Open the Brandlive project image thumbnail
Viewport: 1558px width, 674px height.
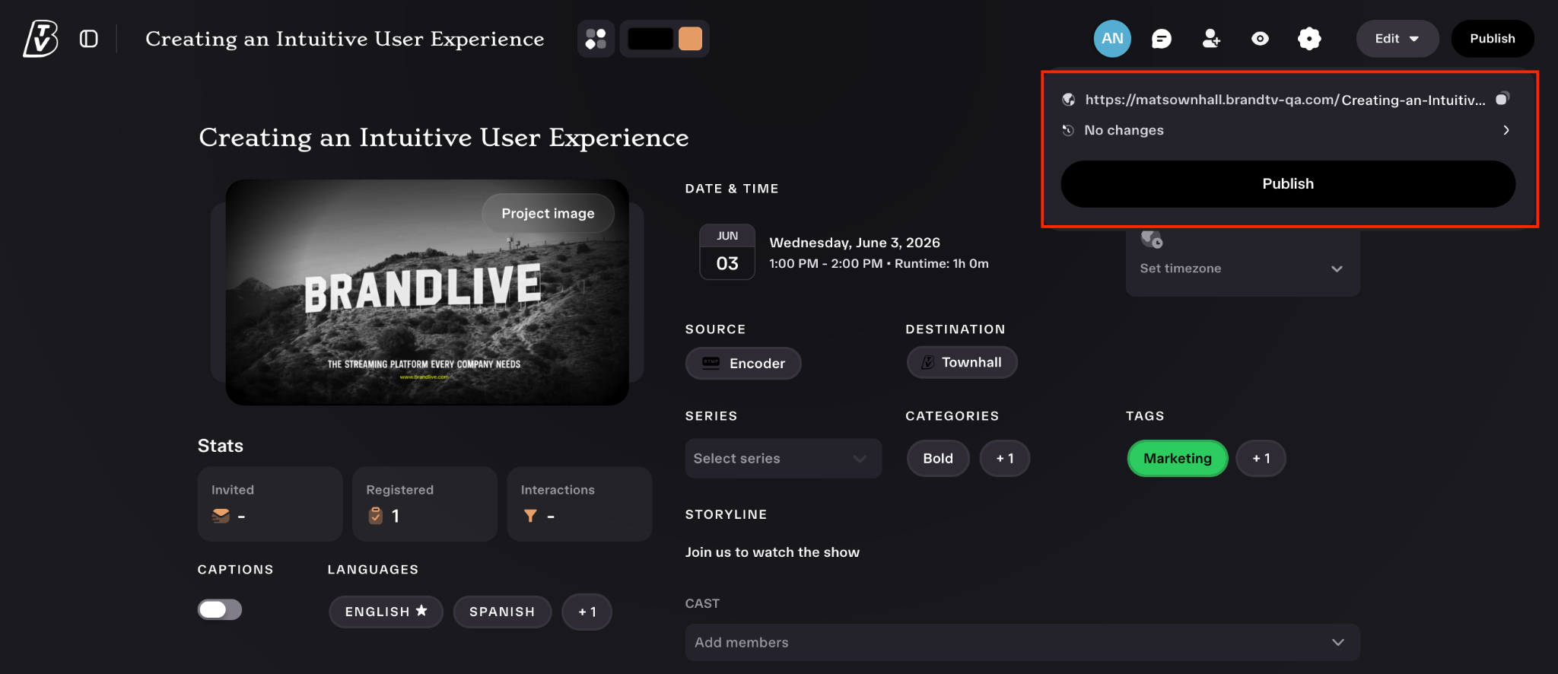pyautogui.click(x=427, y=292)
